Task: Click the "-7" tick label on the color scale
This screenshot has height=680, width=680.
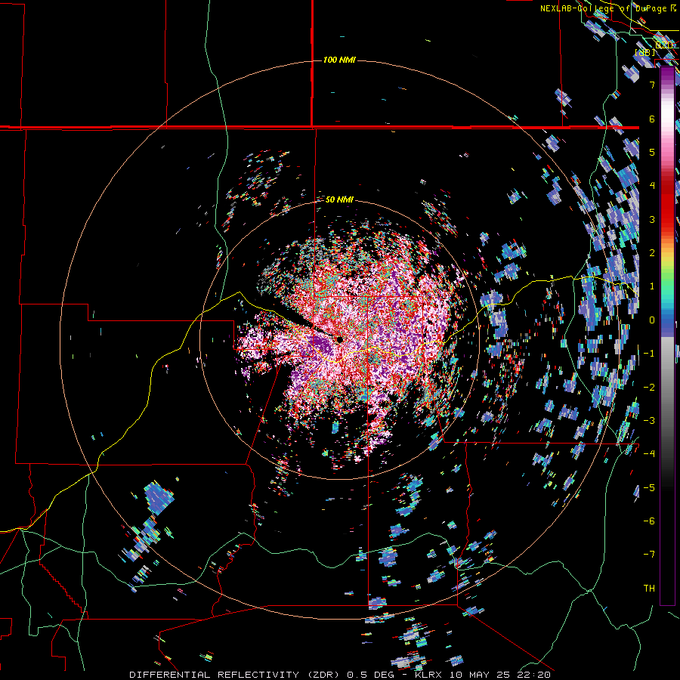Action: coord(649,555)
